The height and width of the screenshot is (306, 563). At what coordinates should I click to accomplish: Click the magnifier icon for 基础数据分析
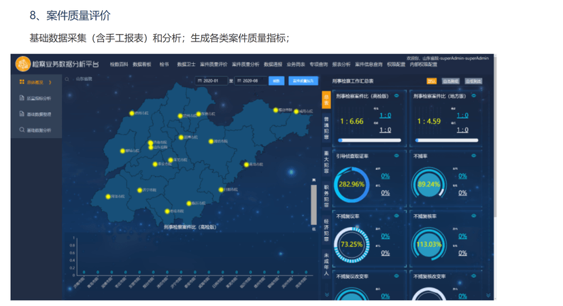22,130
